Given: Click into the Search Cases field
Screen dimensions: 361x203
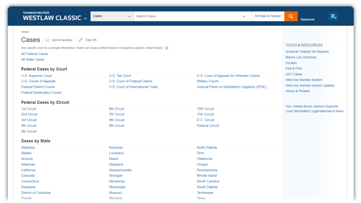Looking at the screenshot, I should point(187,16).
